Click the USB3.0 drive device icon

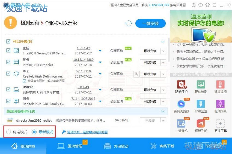point(16,90)
